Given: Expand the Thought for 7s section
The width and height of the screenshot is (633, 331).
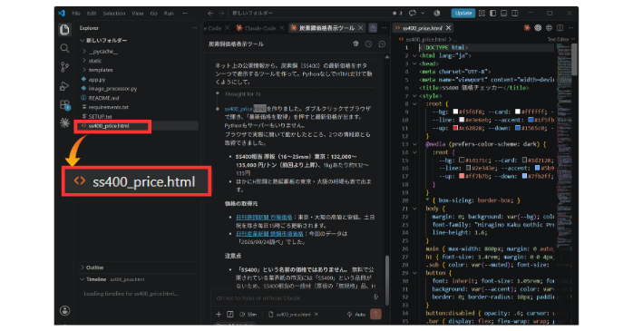Looking at the screenshot, I should pos(243,94).
